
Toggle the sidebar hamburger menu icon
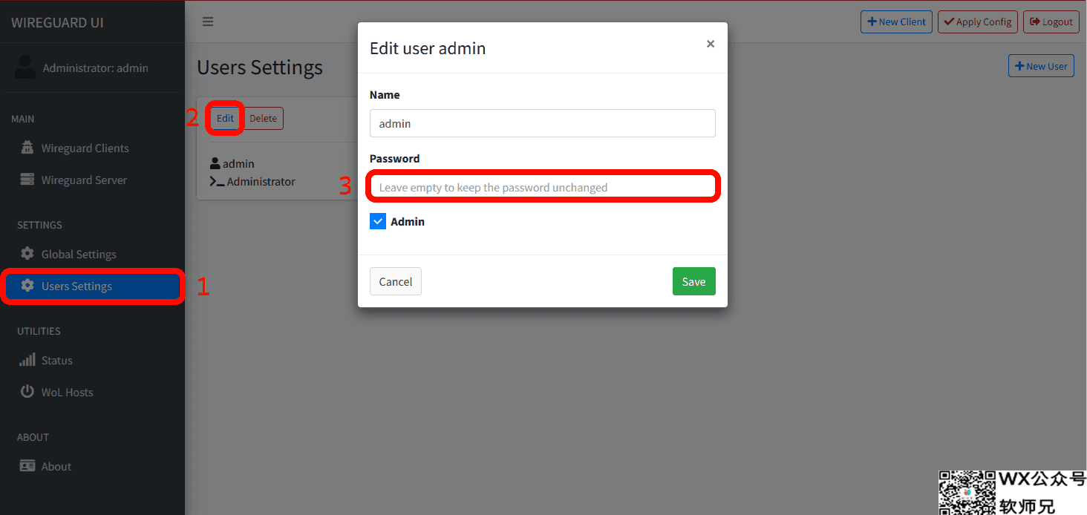(208, 22)
